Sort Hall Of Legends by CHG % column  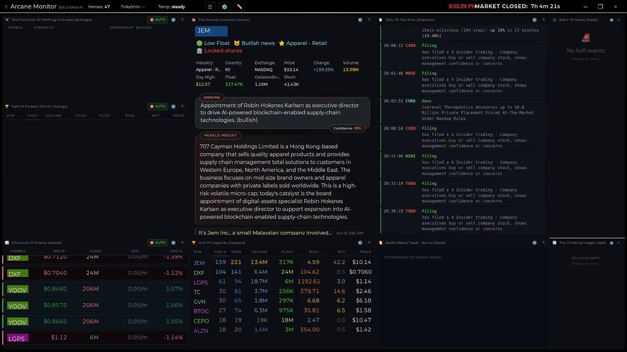(x=220, y=252)
